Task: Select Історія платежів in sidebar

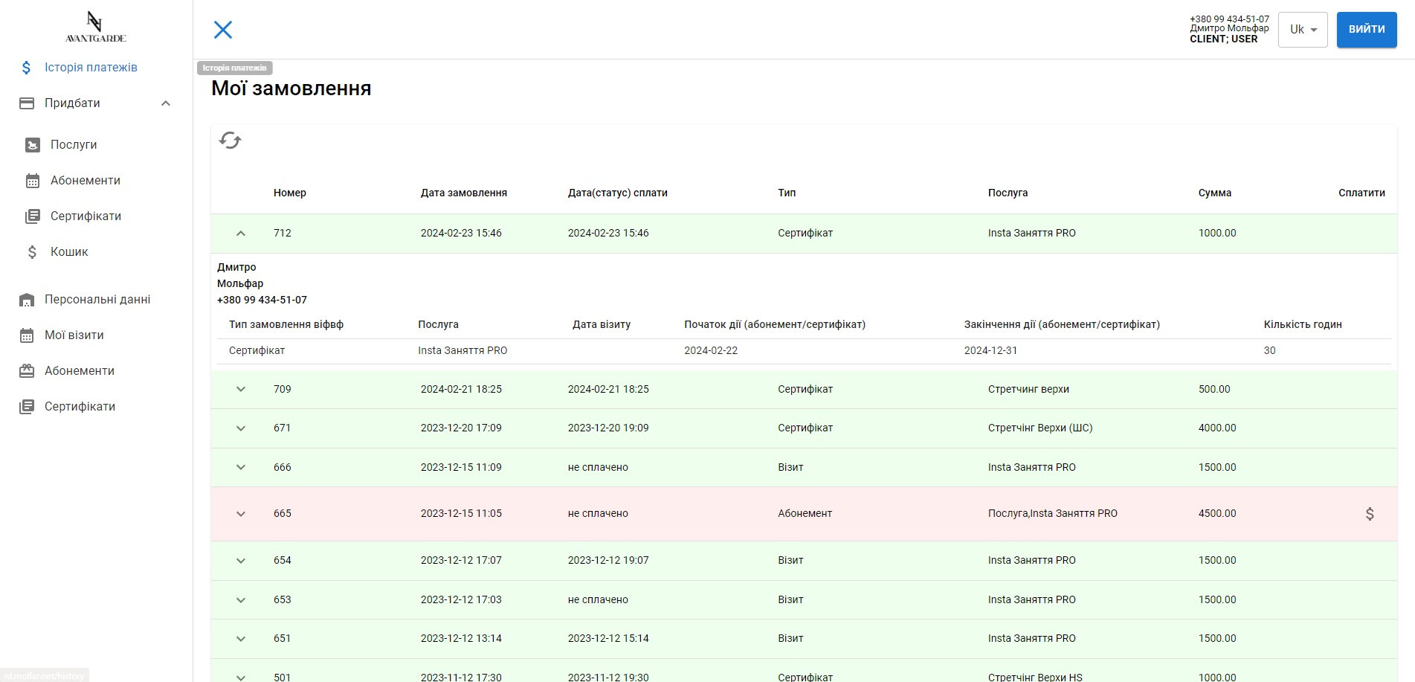Action: pyautogui.click(x=91, y=68)
